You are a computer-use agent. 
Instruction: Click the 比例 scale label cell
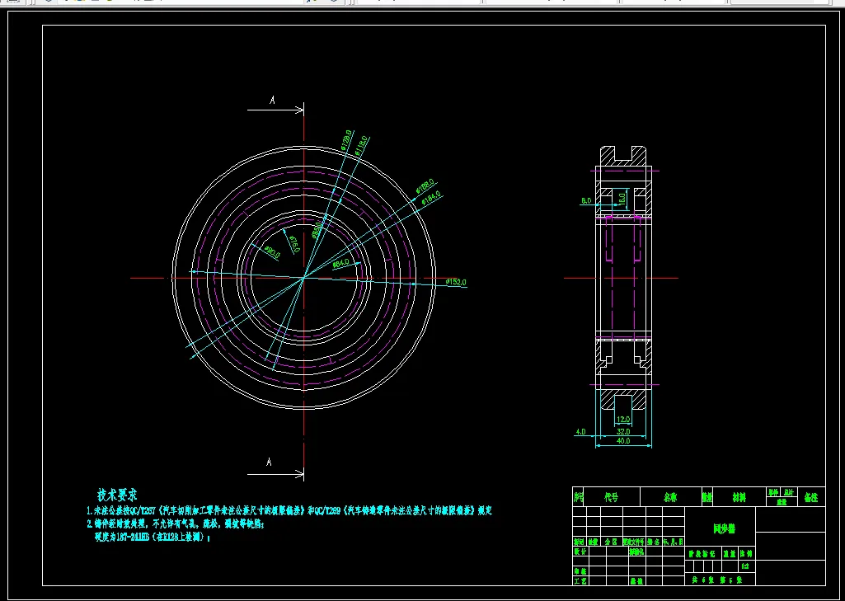coord(746,553)
